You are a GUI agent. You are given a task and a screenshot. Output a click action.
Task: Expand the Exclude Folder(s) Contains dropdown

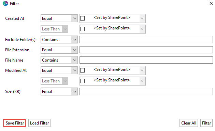pyautogui.click(x=59, y=40)
